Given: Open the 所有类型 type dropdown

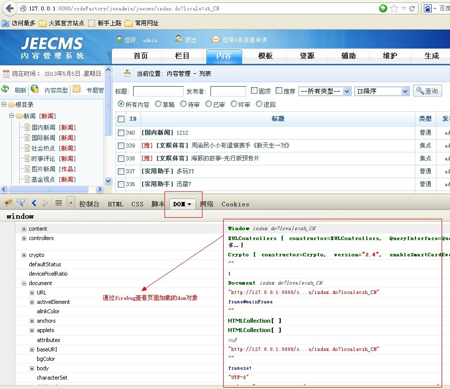Looking at the screenshot, I should (x=325, y=91).
